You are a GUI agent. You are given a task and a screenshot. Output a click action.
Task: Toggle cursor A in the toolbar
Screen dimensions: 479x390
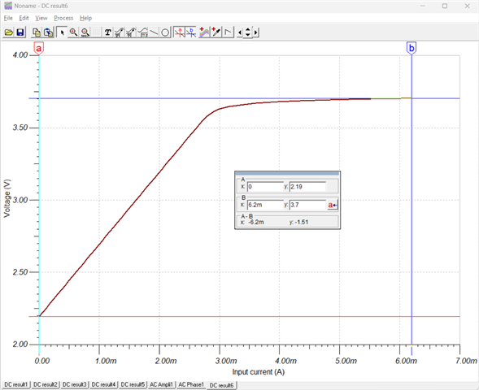[x=180, y=32]
